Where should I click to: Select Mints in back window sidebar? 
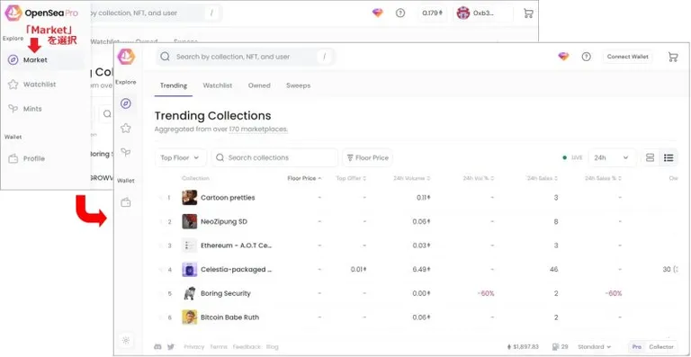click(43, 109)
